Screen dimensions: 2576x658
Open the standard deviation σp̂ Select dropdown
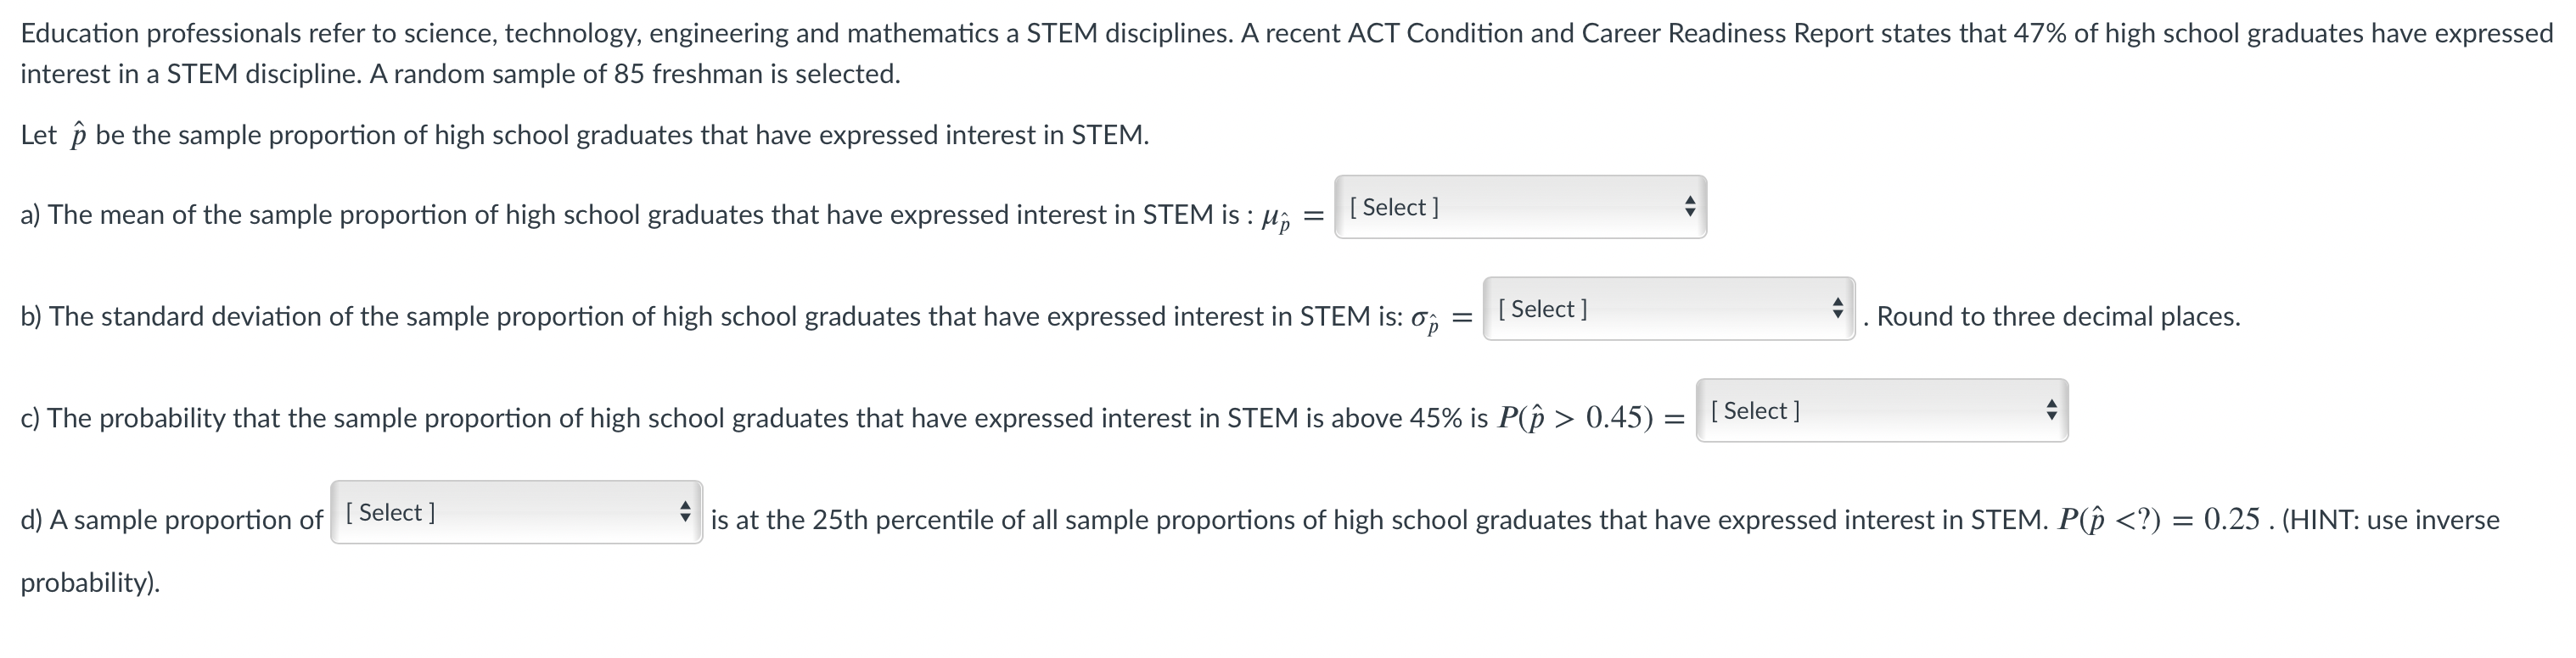click(1666, 309)
